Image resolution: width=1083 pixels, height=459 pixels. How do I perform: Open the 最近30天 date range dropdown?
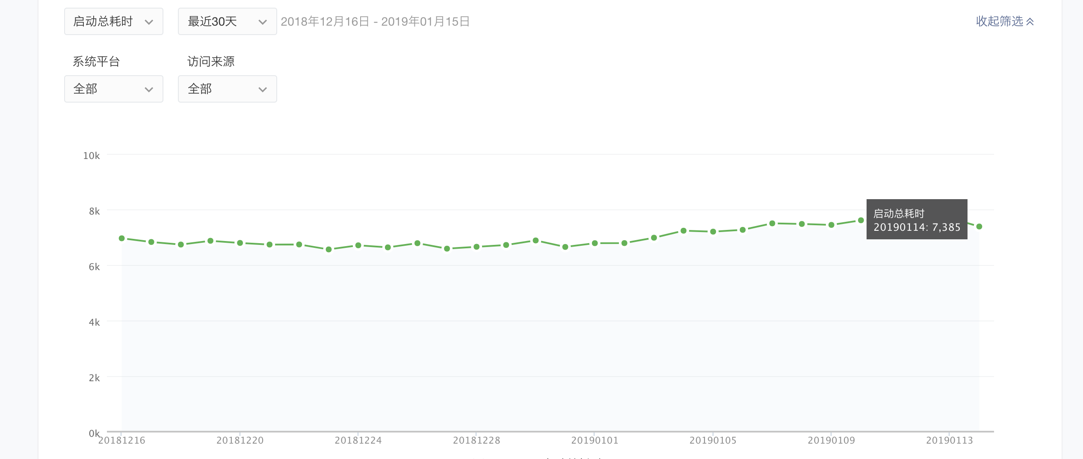(x=227, y=21)
